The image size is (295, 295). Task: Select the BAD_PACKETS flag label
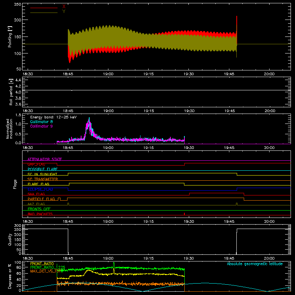pyautogui.click(x=40, y=214)
